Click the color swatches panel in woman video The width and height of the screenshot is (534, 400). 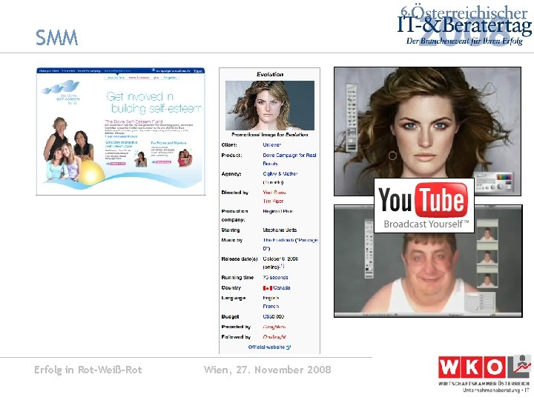click(x=504, y=179)
